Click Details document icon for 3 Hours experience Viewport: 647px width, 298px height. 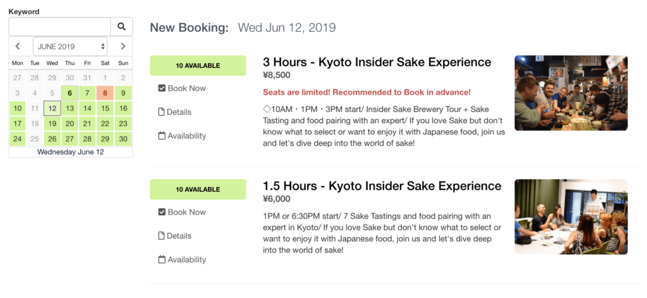click(162, 112)
